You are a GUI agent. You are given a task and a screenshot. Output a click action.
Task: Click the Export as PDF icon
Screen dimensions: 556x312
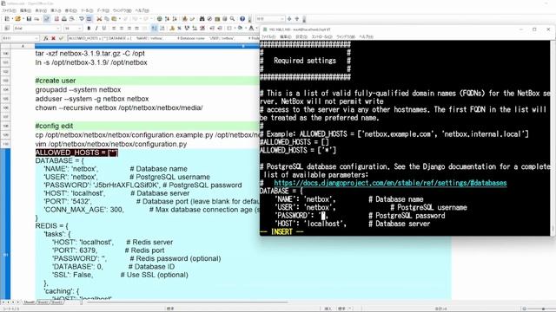tap(56, 19)
